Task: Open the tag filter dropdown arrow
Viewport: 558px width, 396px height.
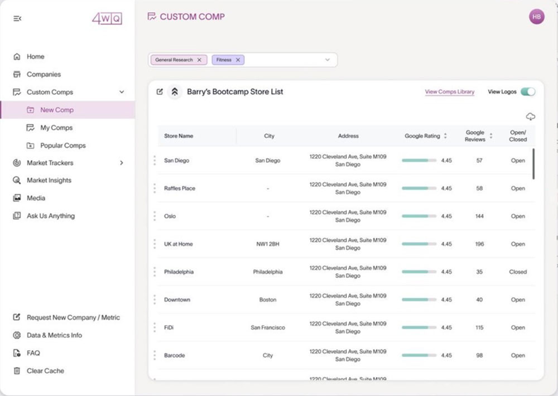Action: click(x=328, y=60)
